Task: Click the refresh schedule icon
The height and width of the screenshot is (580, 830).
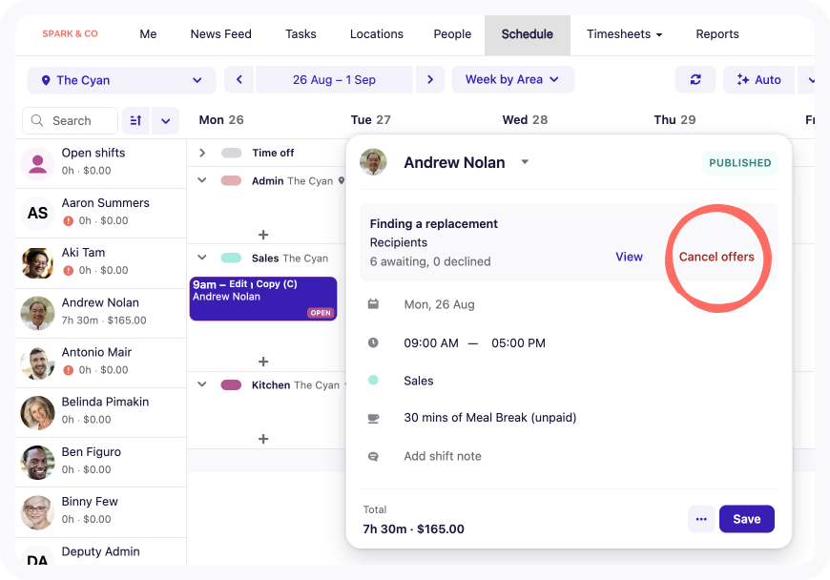Action: (695, 79)
